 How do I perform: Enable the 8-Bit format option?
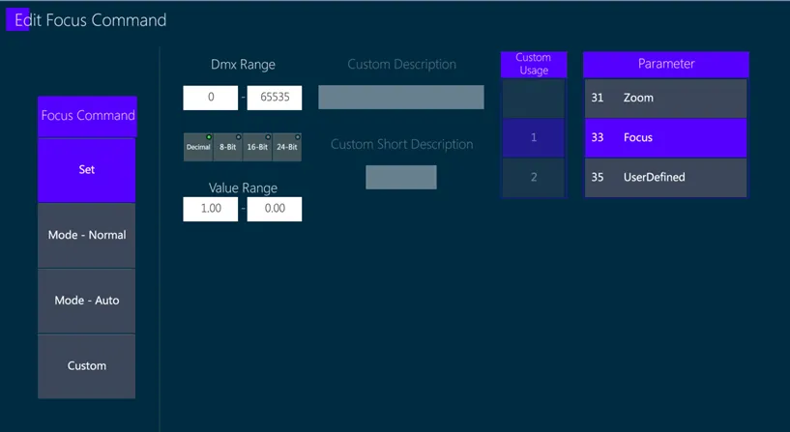[228, 147]
